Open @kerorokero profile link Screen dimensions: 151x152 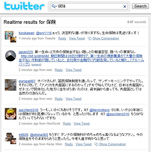tap(99, 110)
